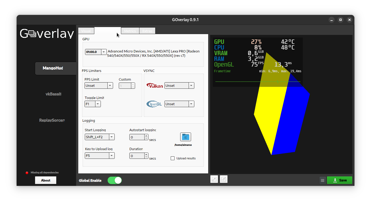
Task: Click the Vulkan logo
Action: (155, 86)
